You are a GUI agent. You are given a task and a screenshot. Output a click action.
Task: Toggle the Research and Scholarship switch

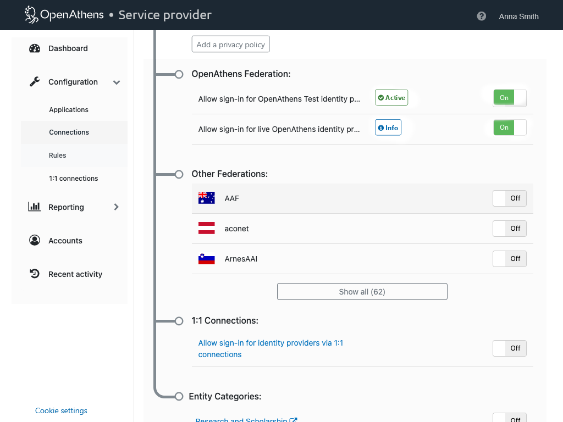[x=510, y=418]
